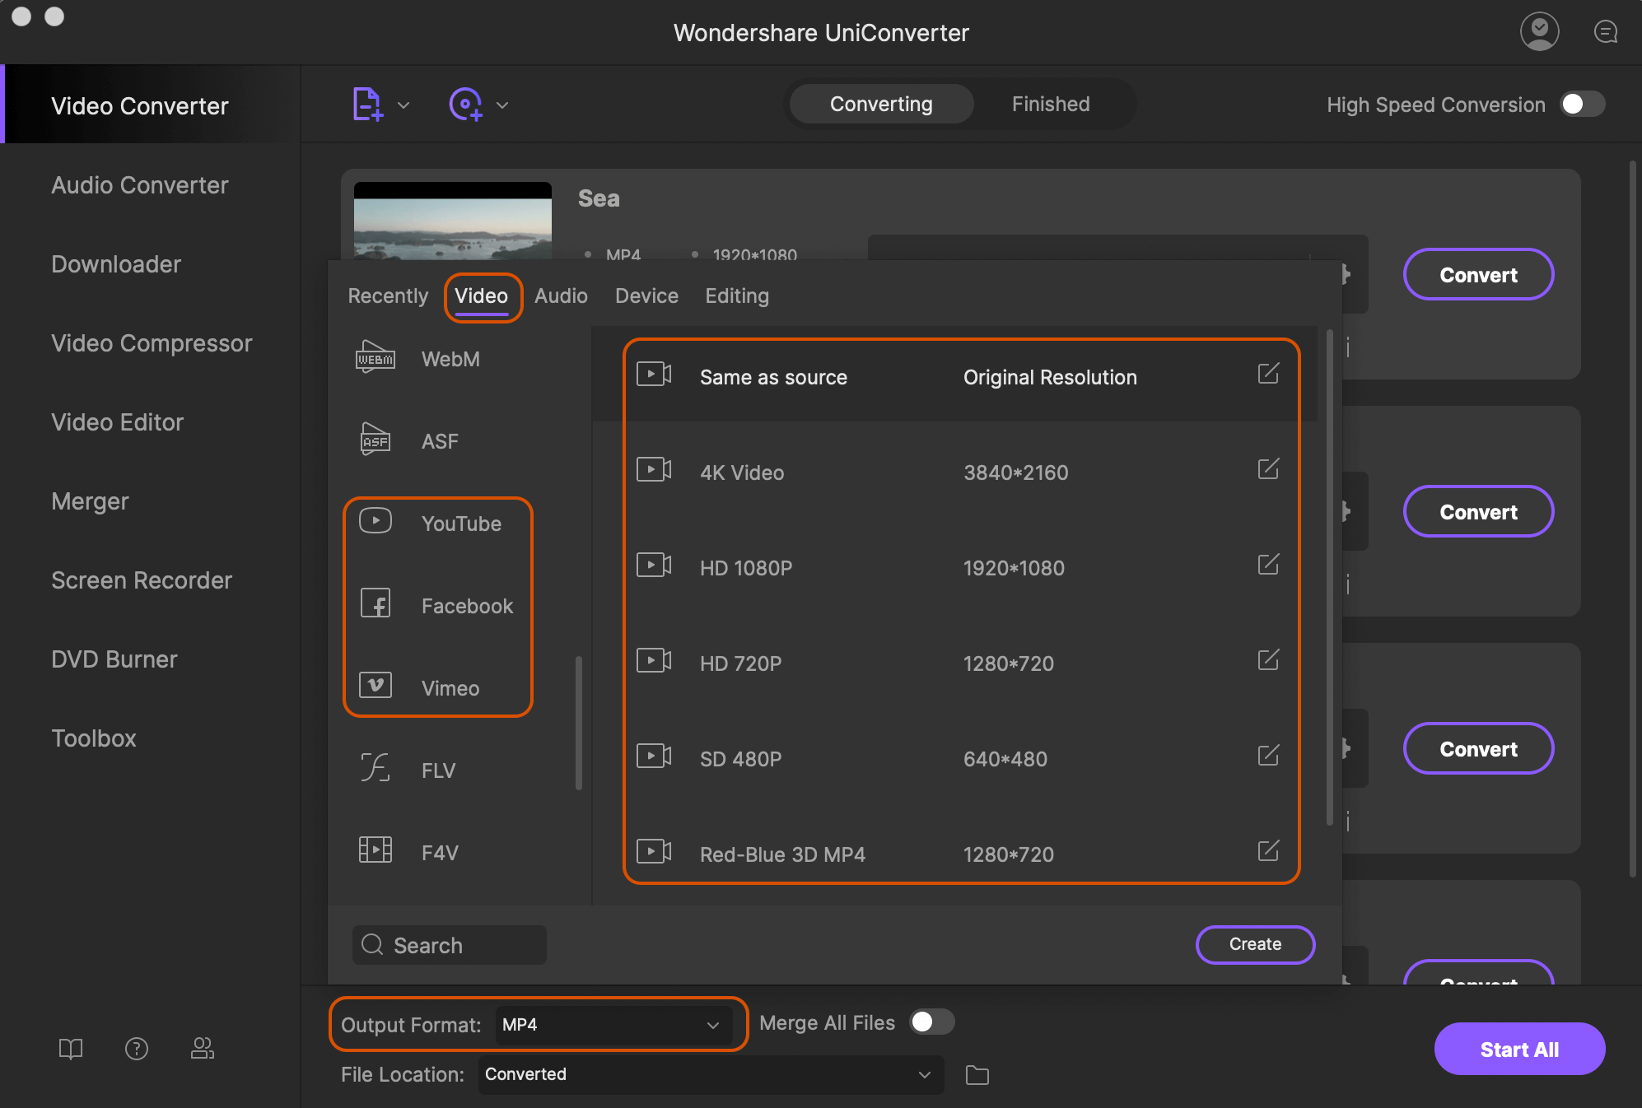Click the Download/Import icon at top toolbar

(x=368, y=104)
